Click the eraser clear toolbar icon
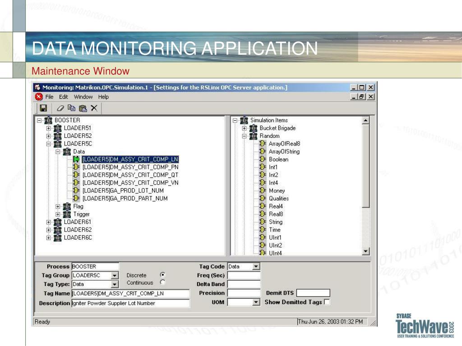Image resolution: width=462 pixels, height=346 pixels. click(x=60, y=108)
